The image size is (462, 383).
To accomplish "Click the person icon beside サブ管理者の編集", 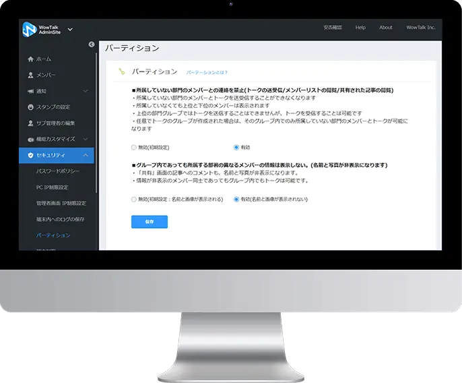I will pos(30,123).
